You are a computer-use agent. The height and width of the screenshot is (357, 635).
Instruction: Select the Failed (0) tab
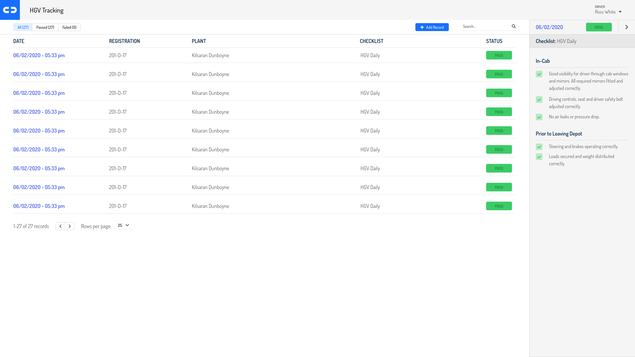click(69, 27)
